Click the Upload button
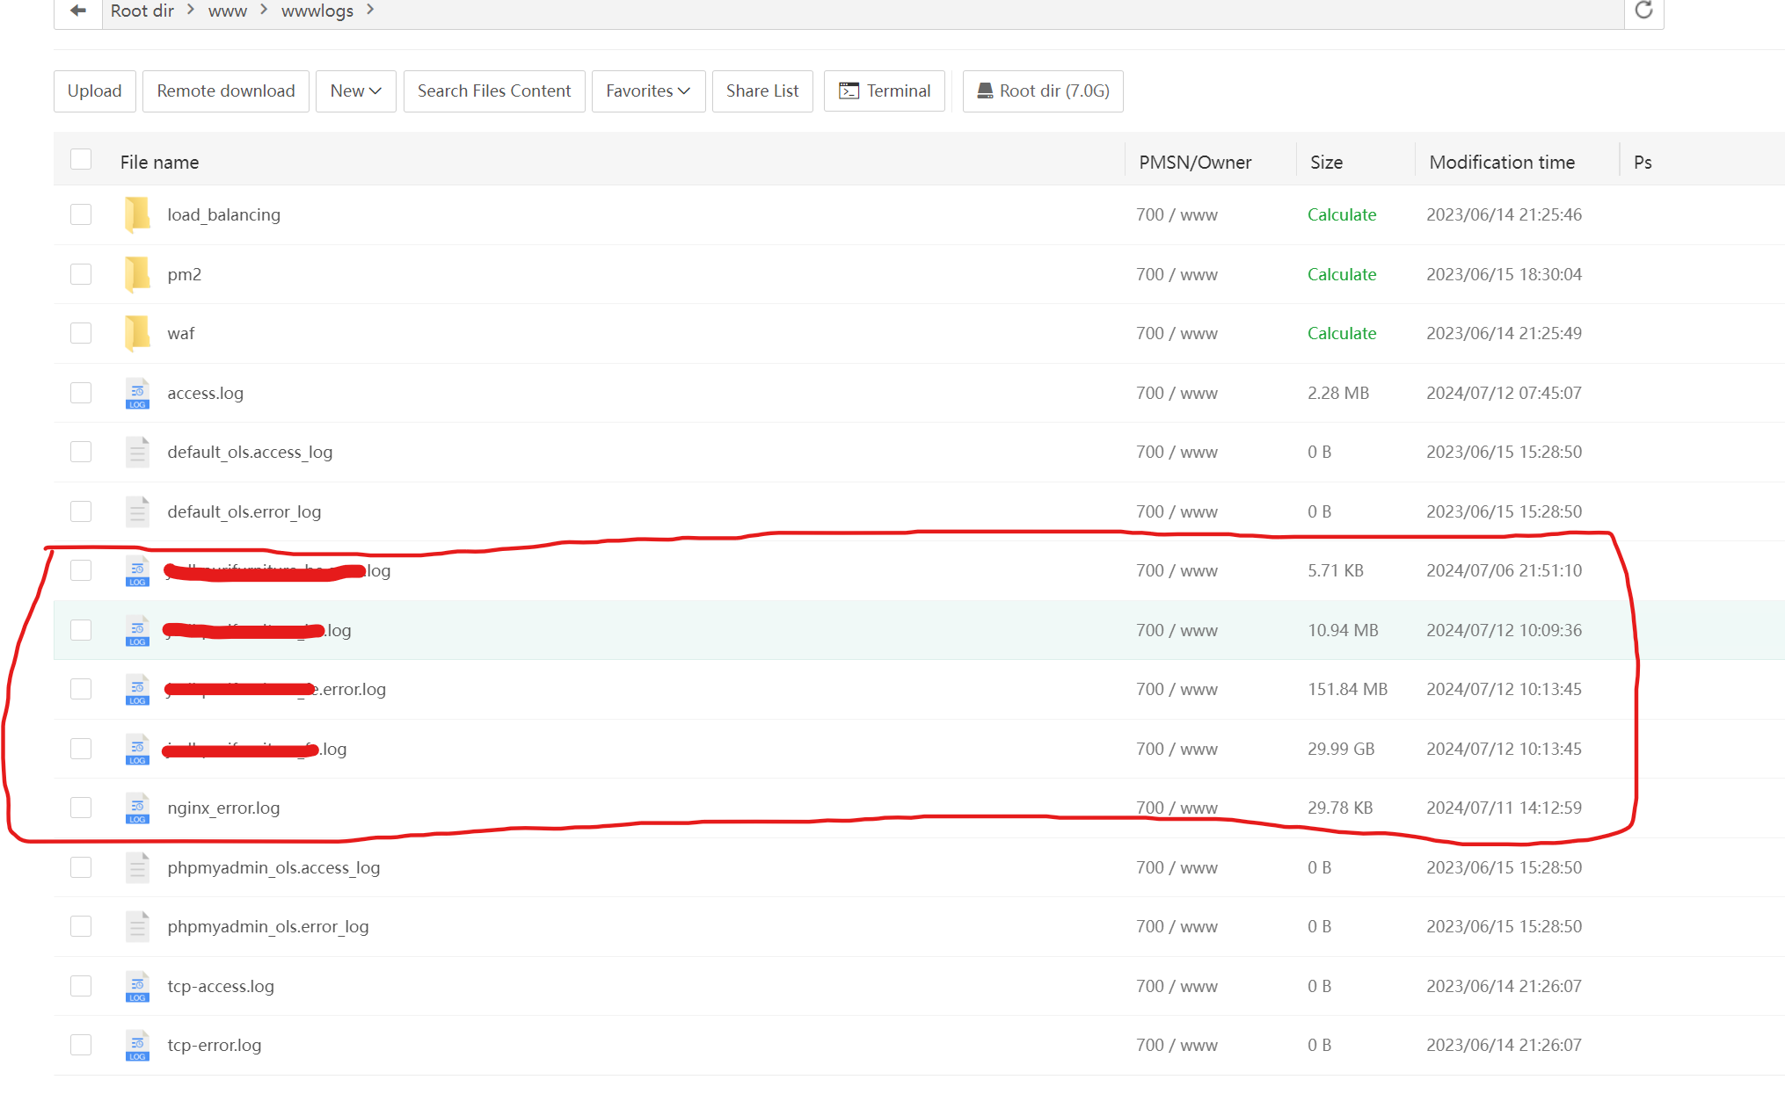The image size is (1785, 1116). pos(94,91)
